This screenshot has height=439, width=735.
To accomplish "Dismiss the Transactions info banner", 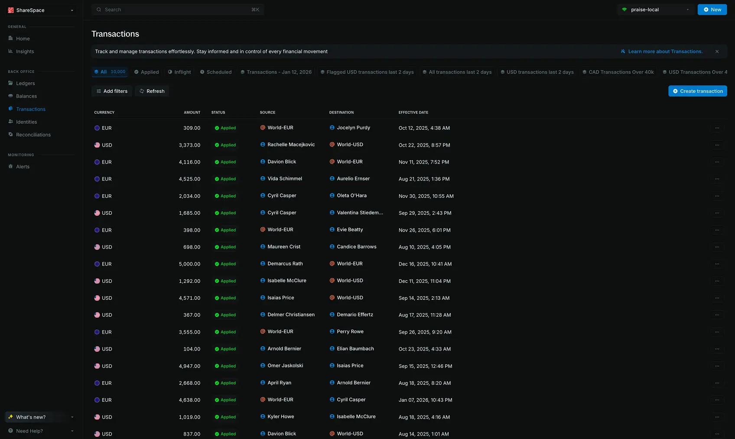I will point(717,51).
